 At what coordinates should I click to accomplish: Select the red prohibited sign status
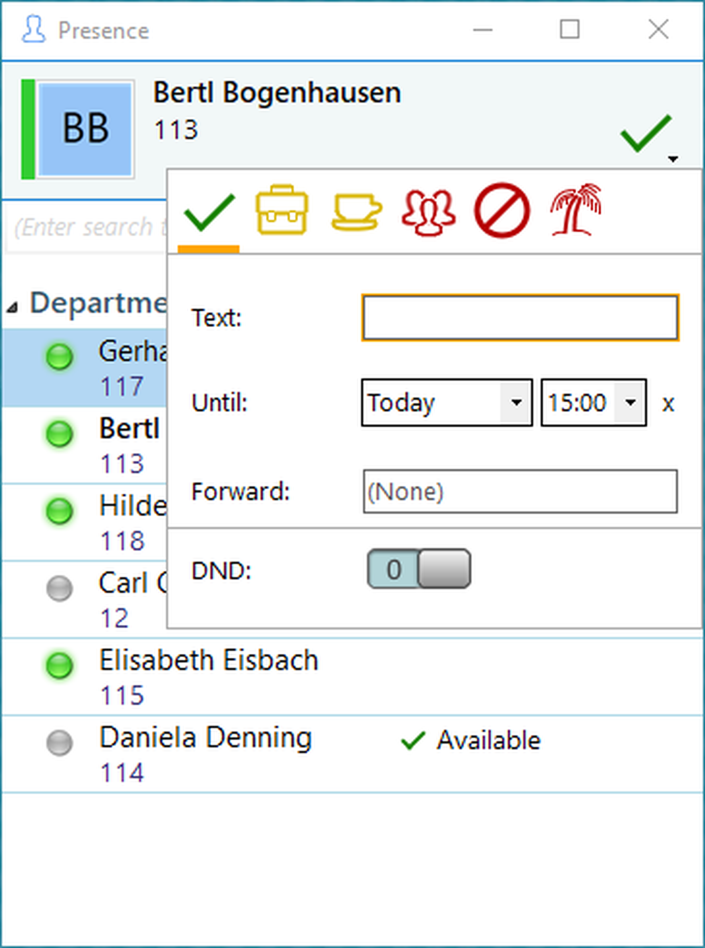[x=502, y=210]
